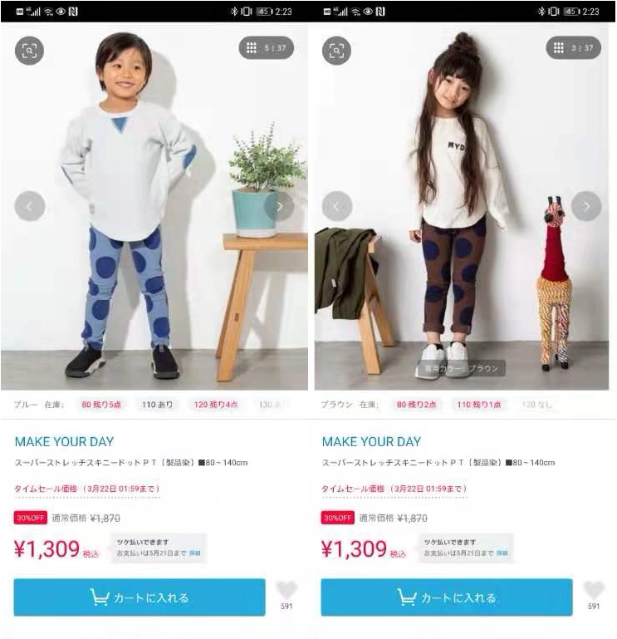Show previous image on right product photo
The height and width of the screenshot is (639, 617).
point(337,206)
